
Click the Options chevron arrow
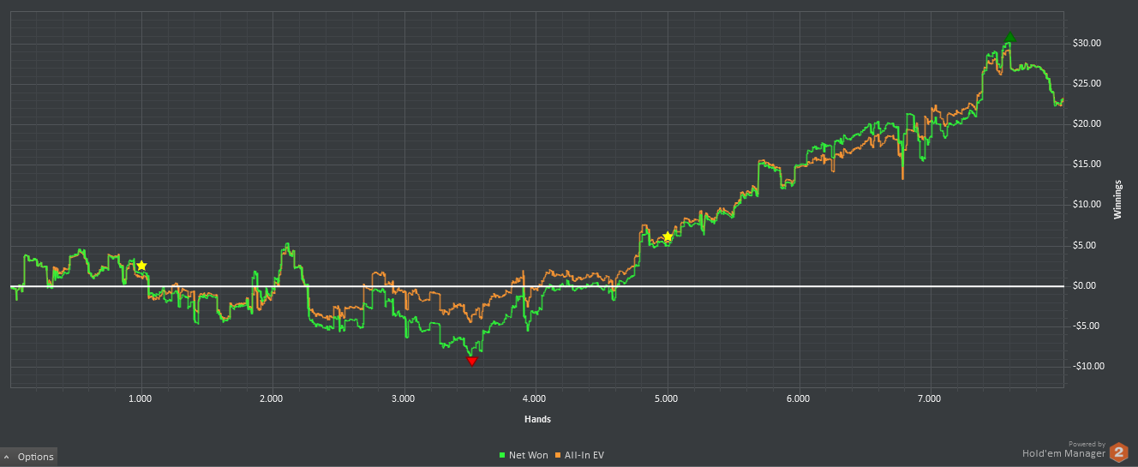click(7, 458)
